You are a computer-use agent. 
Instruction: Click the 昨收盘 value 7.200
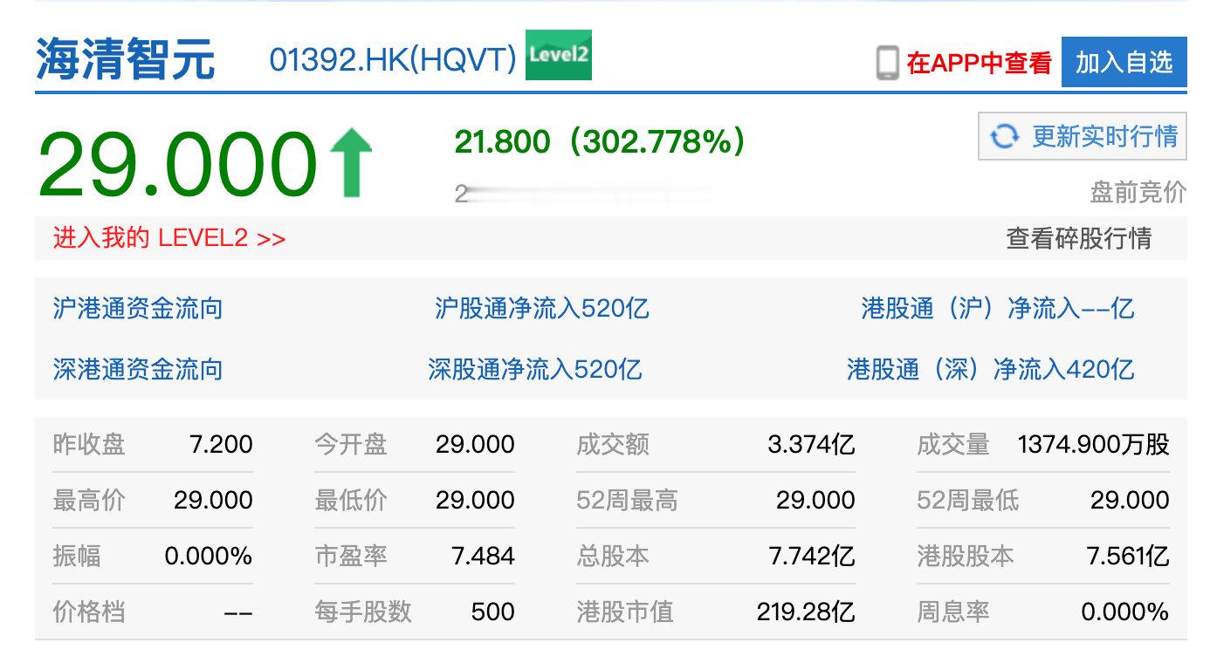(221, 444)
